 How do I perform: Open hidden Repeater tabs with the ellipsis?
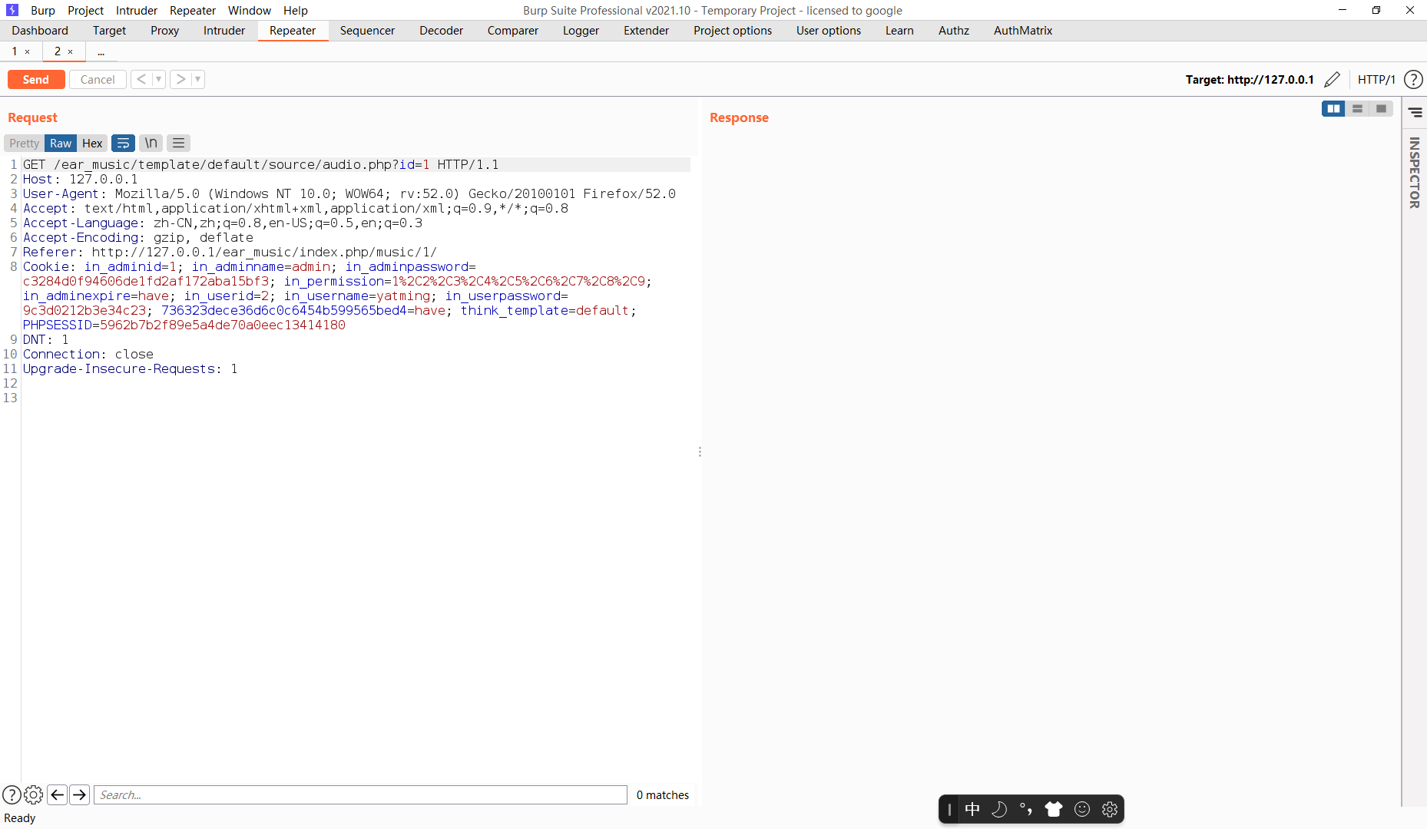101,51
